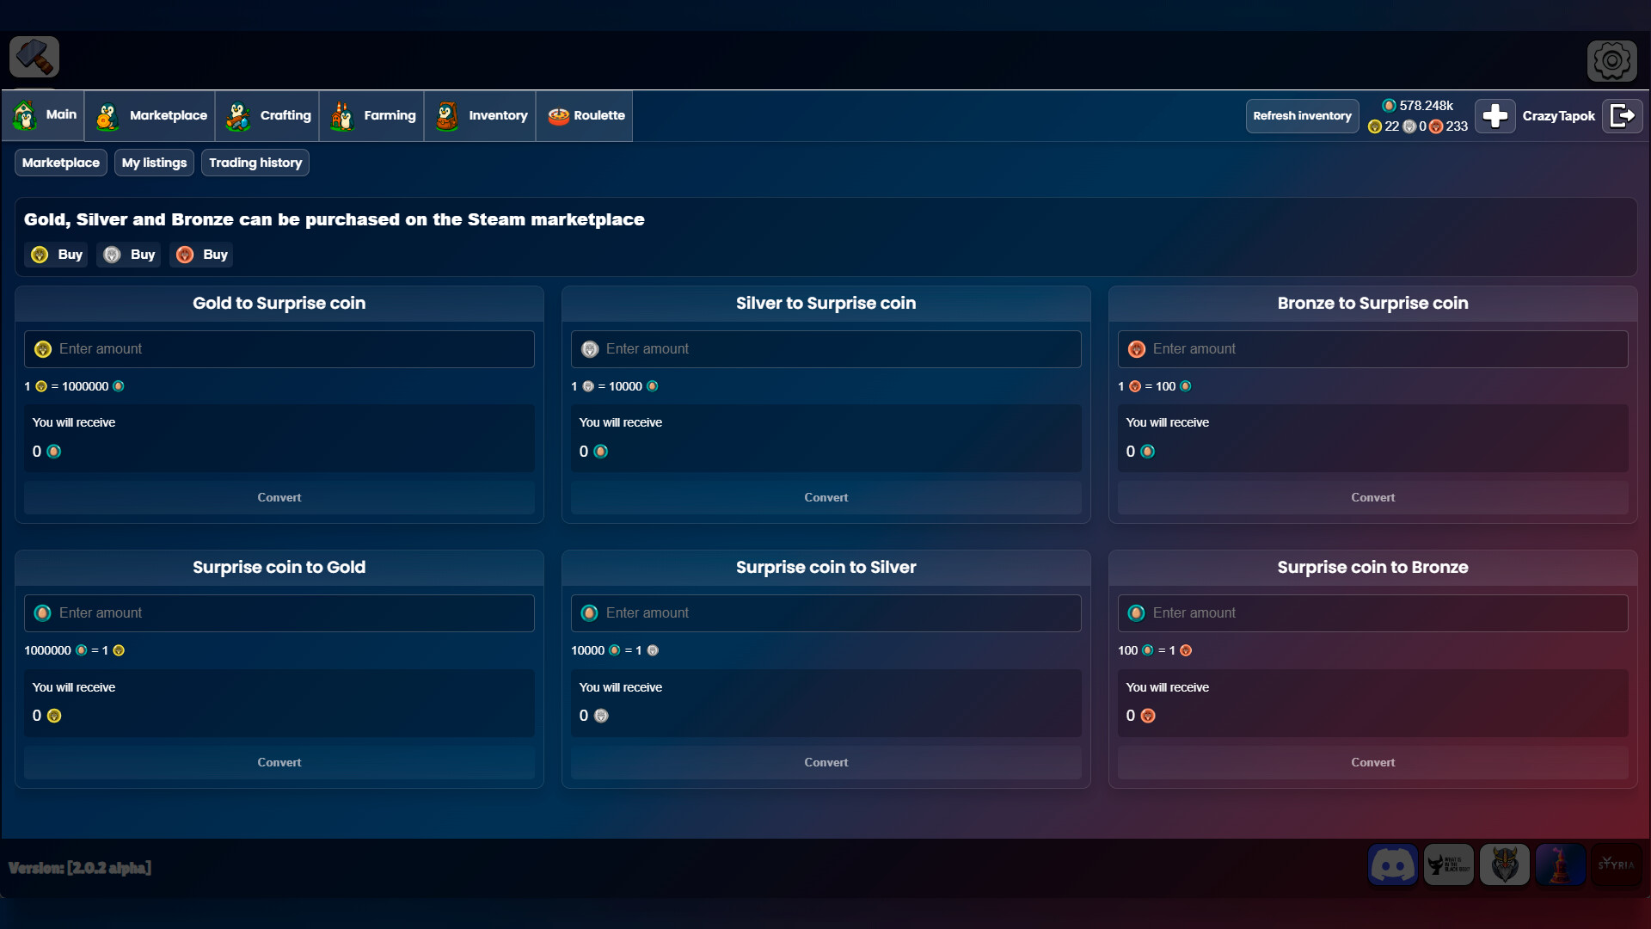Click the plus icon near the username
The image size is (1651, 929).
coord(1495,115)
